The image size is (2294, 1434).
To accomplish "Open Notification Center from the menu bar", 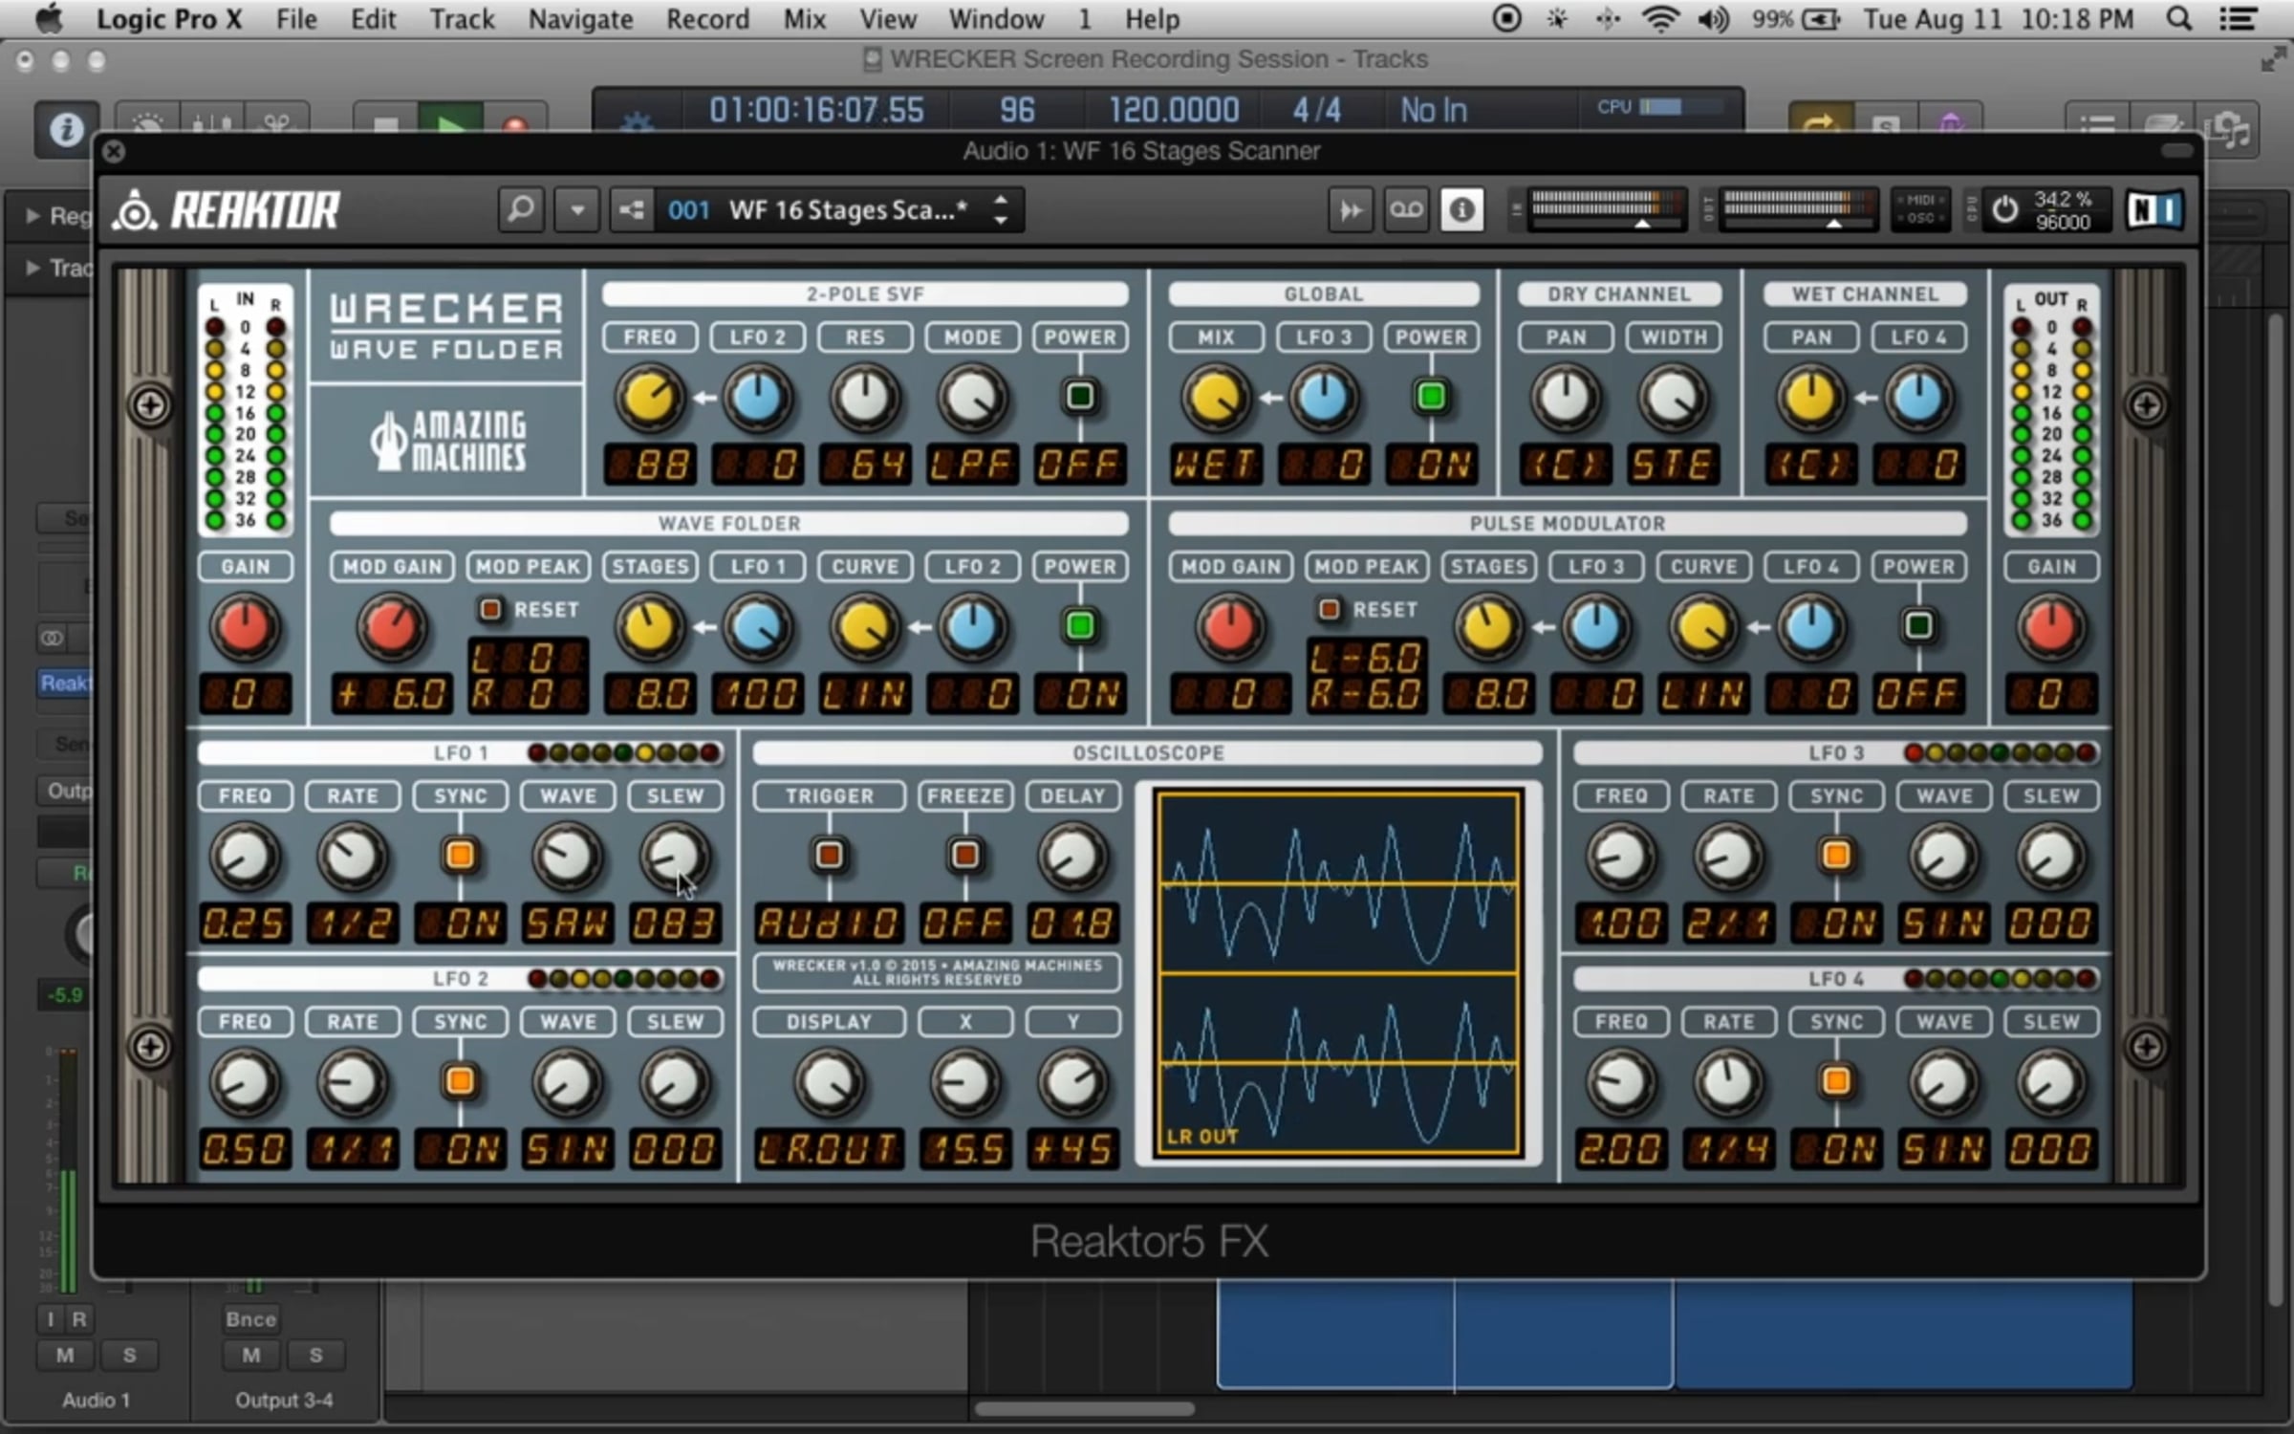I will point(2238,18).
